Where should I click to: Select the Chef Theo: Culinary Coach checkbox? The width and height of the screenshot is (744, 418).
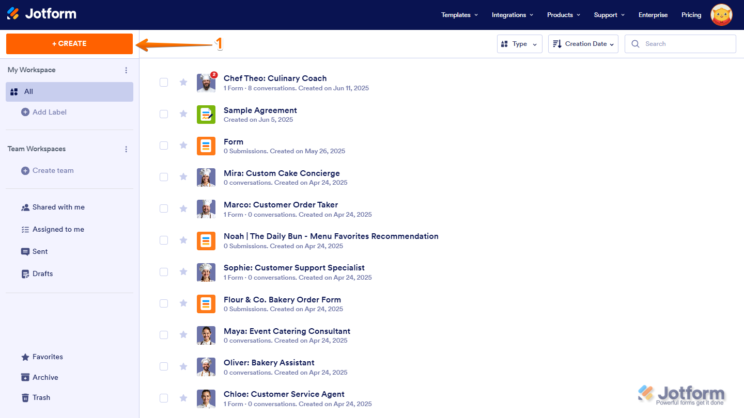pos(164,82)
